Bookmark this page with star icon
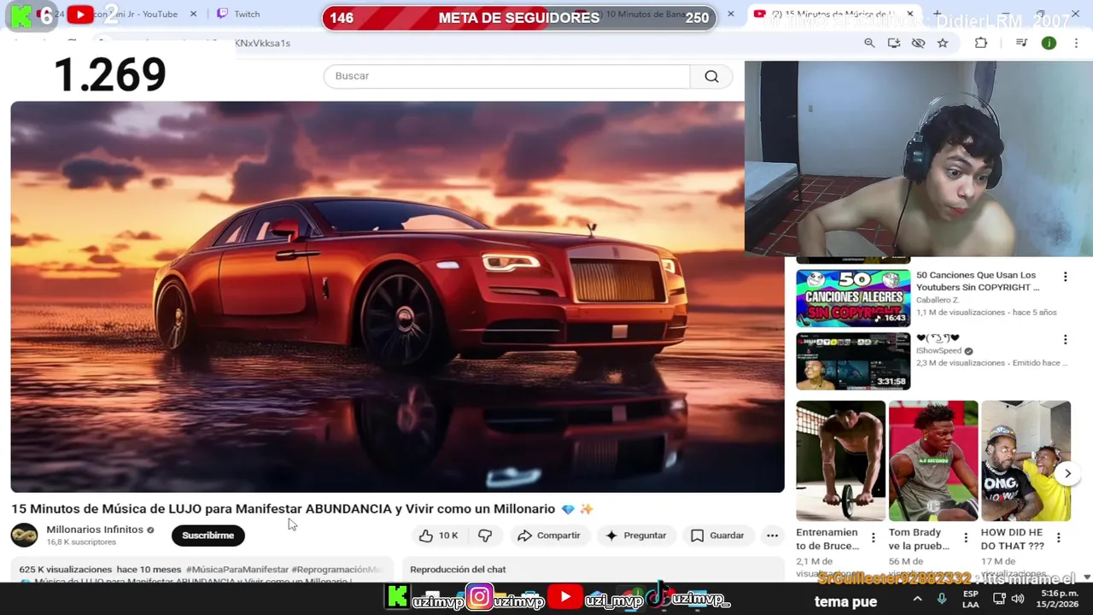 click(x=943, y=44)
